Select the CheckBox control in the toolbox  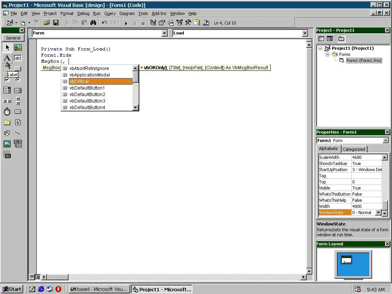7,80
